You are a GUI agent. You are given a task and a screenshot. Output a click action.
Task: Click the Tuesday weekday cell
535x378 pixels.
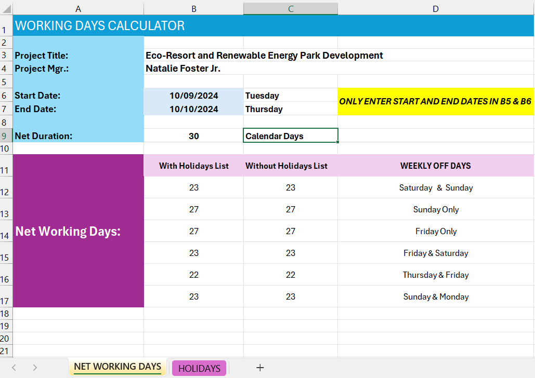291,95
